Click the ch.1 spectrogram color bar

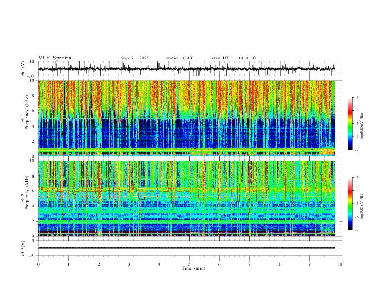350,124
